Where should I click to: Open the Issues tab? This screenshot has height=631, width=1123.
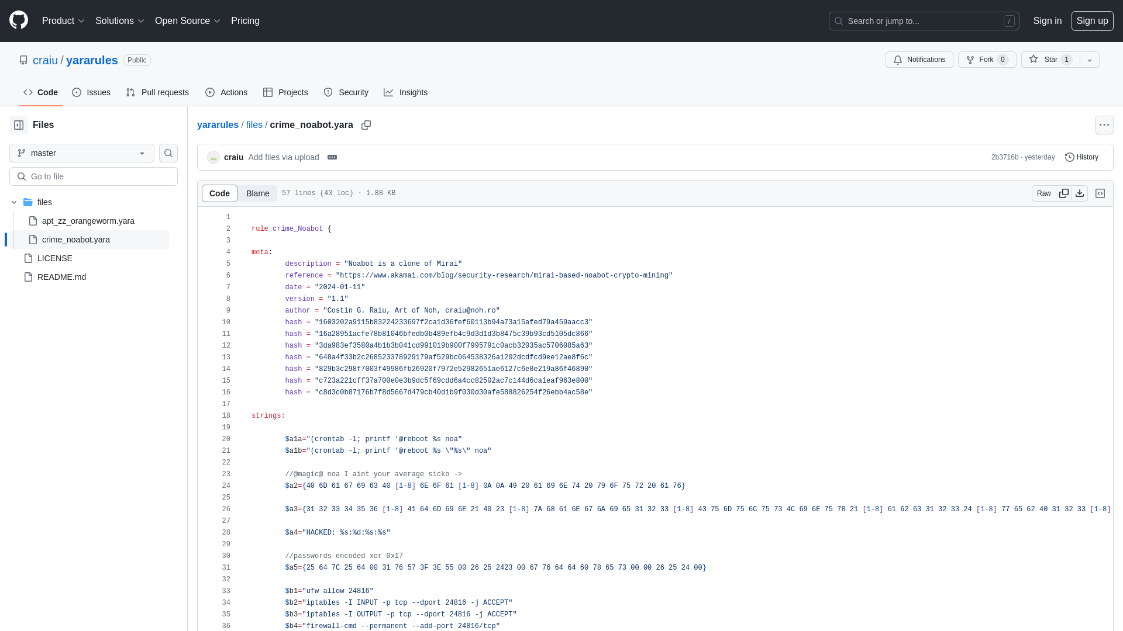[91, 92]
